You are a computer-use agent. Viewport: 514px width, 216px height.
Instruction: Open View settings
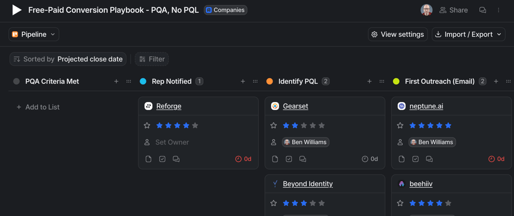pyautogui.click(x=398, y=35)
